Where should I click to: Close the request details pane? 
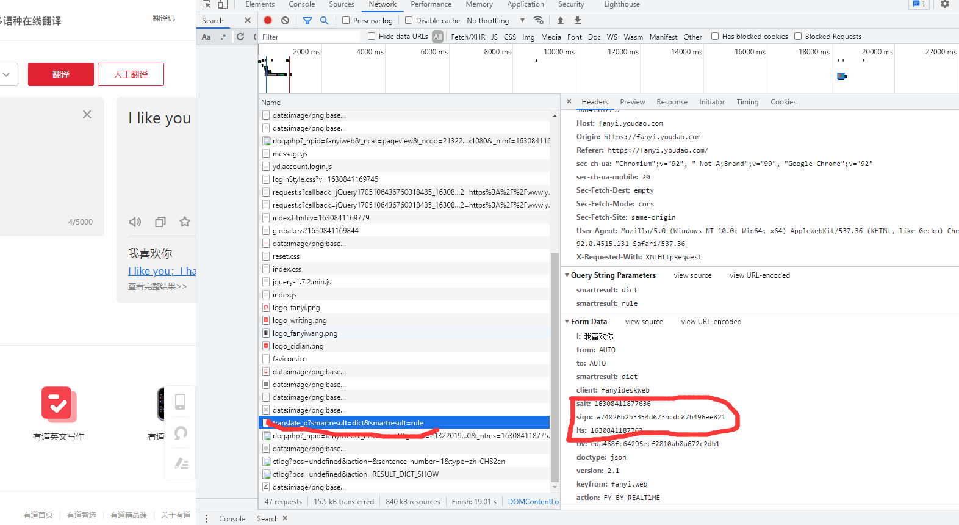point(569,101)
